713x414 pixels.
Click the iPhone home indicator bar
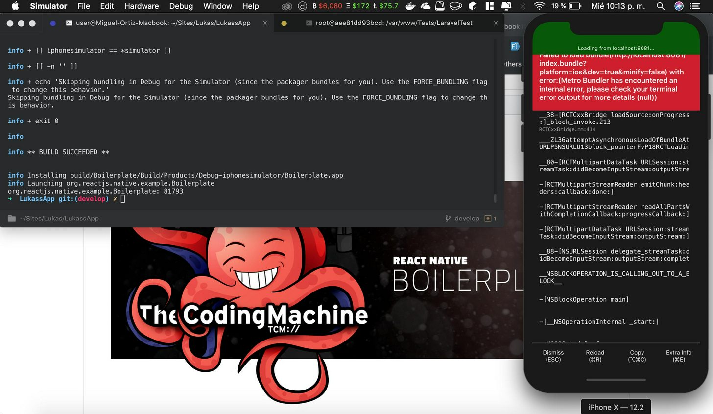point(616,380)
